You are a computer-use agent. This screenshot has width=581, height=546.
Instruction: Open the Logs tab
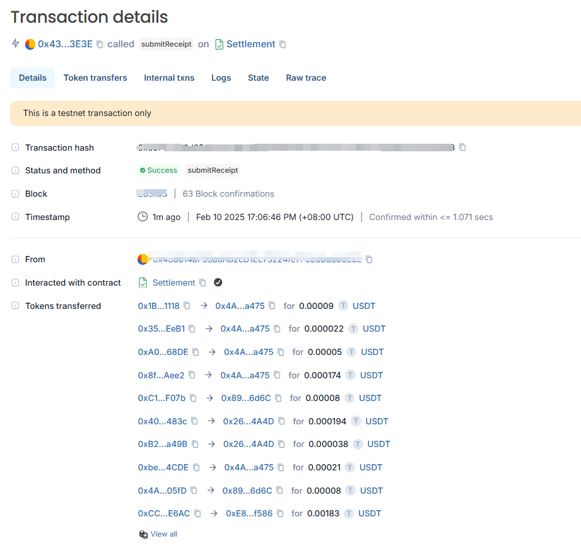(221, 78)
